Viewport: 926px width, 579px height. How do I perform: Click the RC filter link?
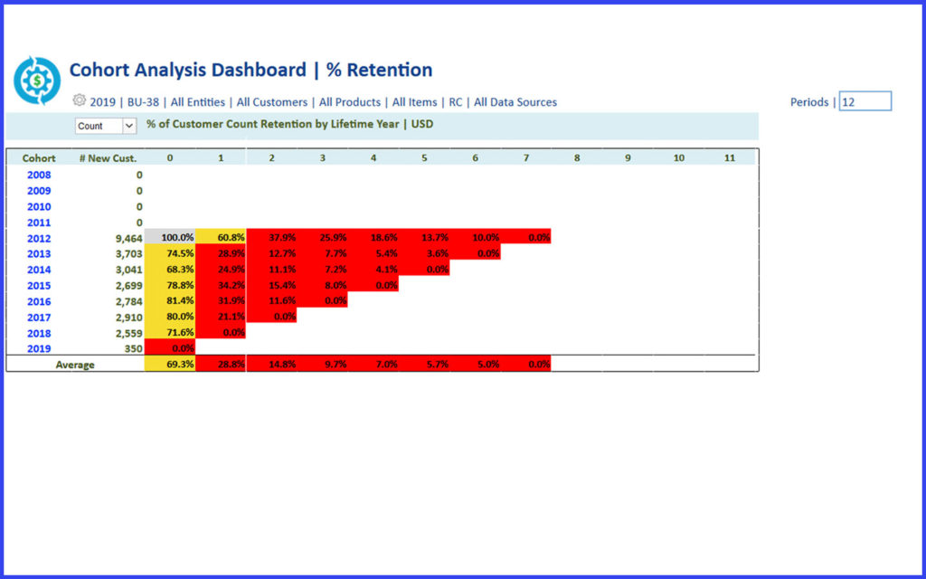455,101
